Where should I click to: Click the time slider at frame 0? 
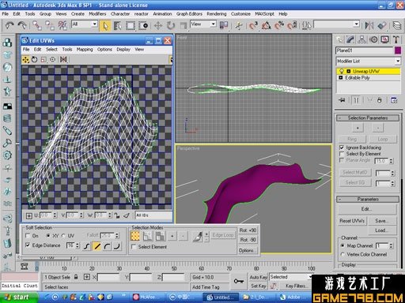37,267
